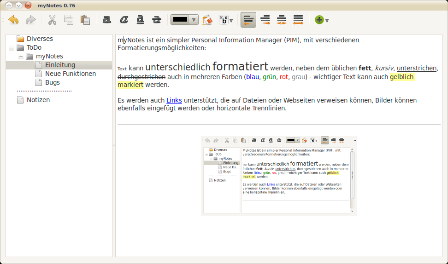Screen dimensions: 448x264
Task: Click the Copy icon in toolbar
Action: point(69,20)
